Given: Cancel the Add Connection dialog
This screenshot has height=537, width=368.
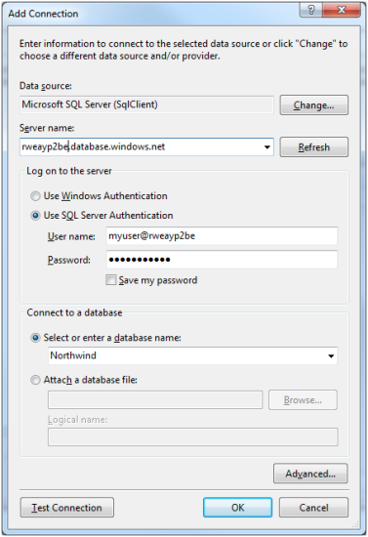Looking at the screenshot, I should [313, 507].
